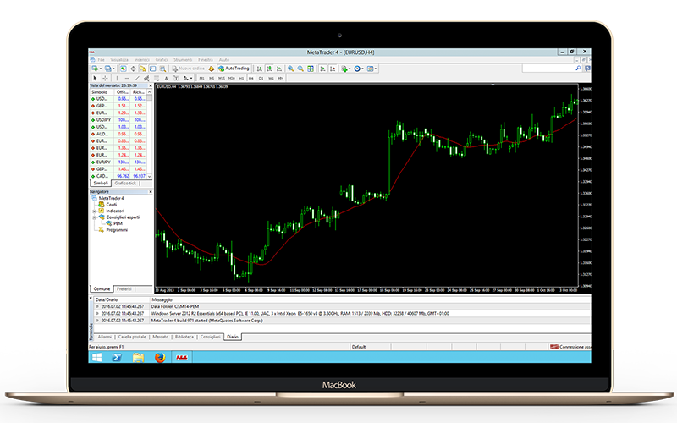
Task: Switch to M1 timeframe
Action: (x=201, y=78)
